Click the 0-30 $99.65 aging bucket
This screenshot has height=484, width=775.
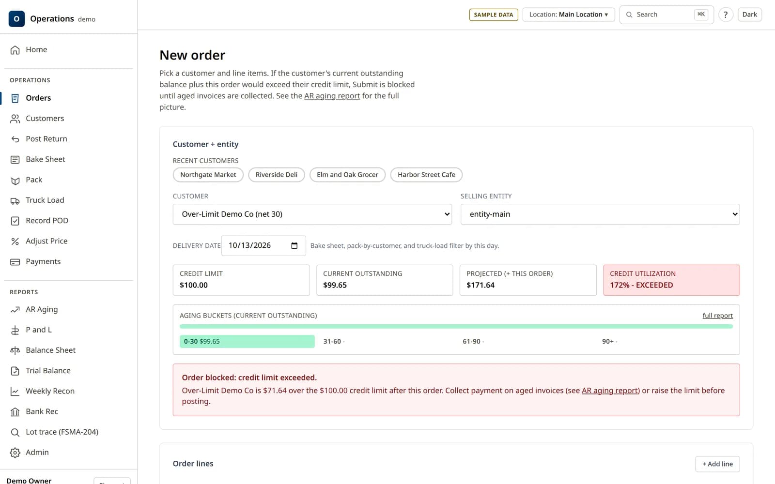point(247,341)
